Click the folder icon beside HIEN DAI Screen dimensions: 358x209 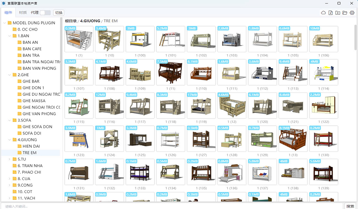pyautogui.click(x=20, y=146)
